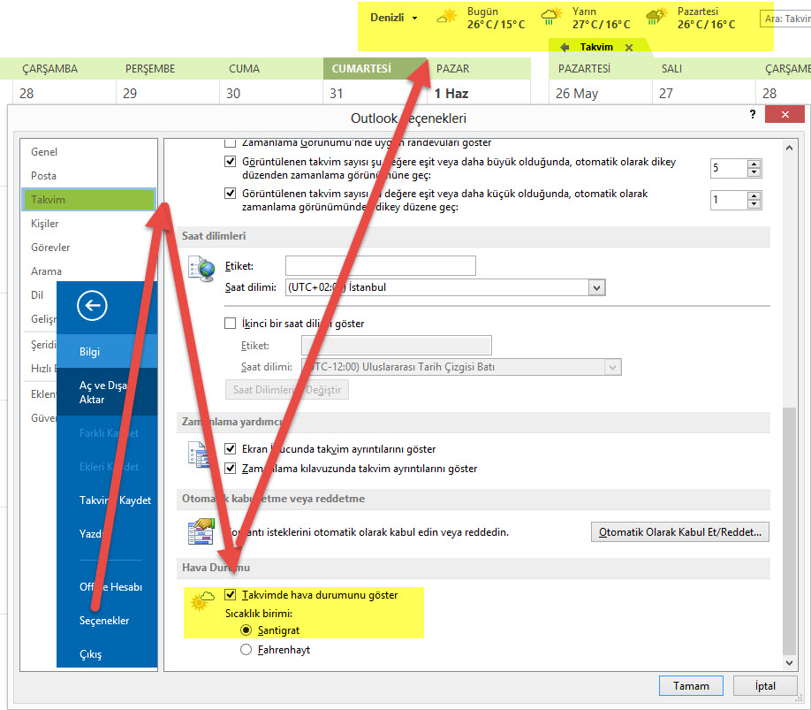Click the second Etiket text field
This screenshot has height=710, width=811.
[396, 345]
